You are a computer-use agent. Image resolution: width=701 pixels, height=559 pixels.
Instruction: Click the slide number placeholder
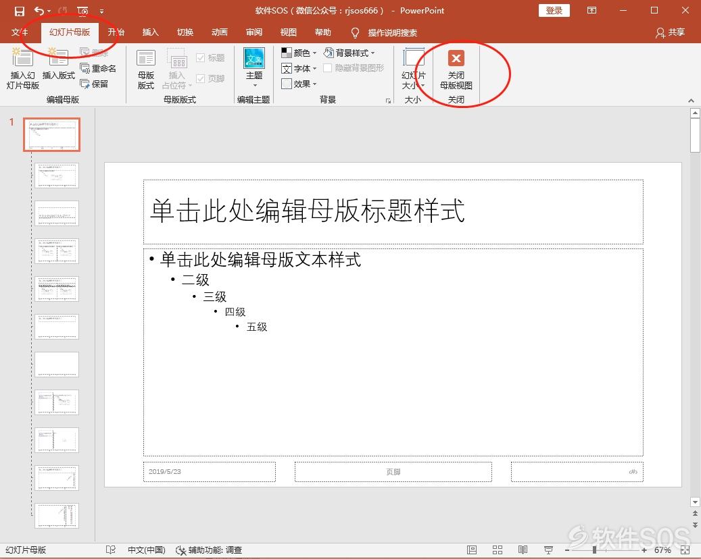click(577, 472)
